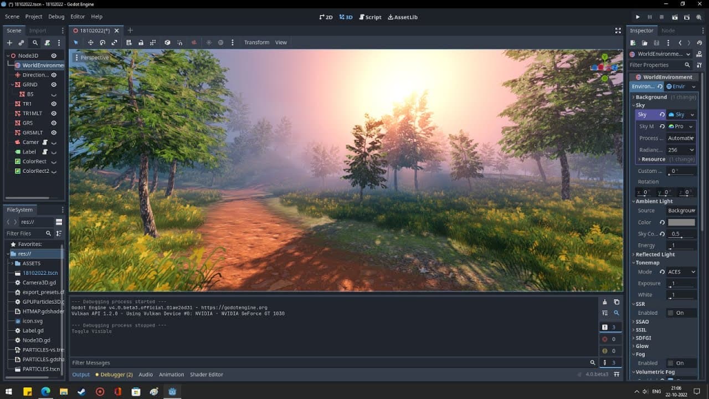Open the Shader Editor bottom panel

pyautogui.click(x=207, y=375)
